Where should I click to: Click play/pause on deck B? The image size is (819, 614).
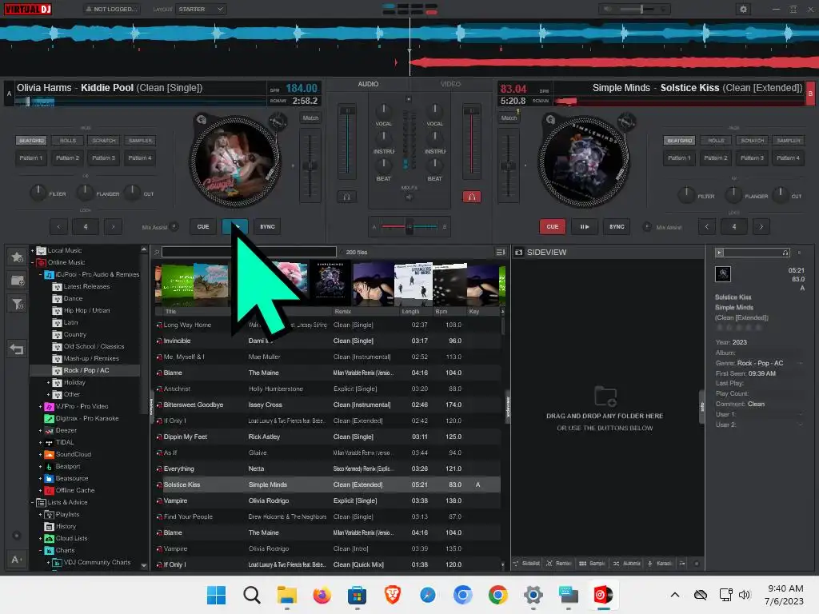pyautogui.click(x=585, y=226)
